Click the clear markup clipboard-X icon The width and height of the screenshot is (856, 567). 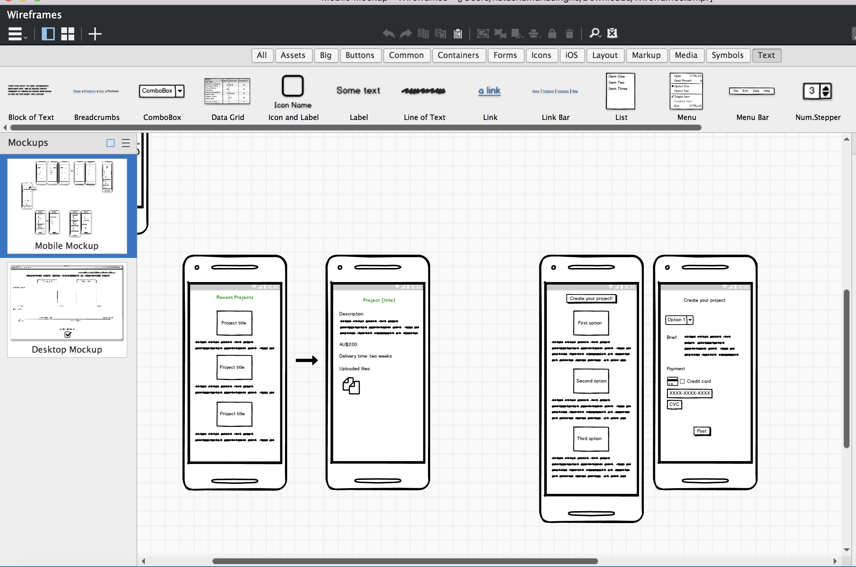click(612, 33)
